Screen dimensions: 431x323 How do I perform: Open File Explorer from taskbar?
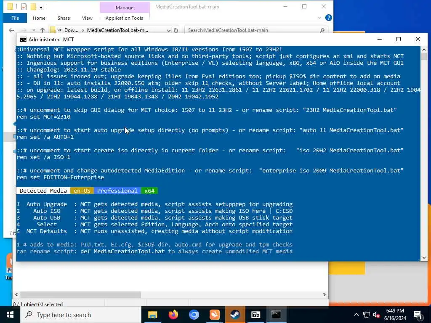(x=152, y=315)
